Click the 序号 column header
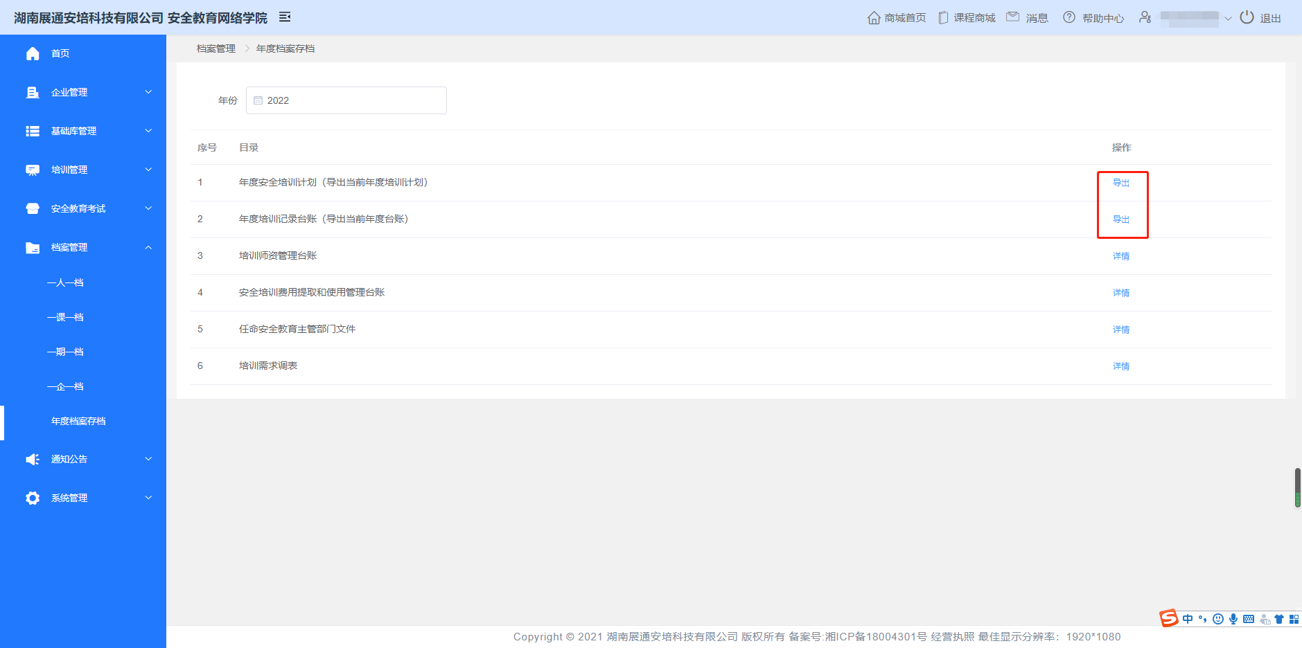This screenshot has width=1302, height=648. click(x=207, y=147)
